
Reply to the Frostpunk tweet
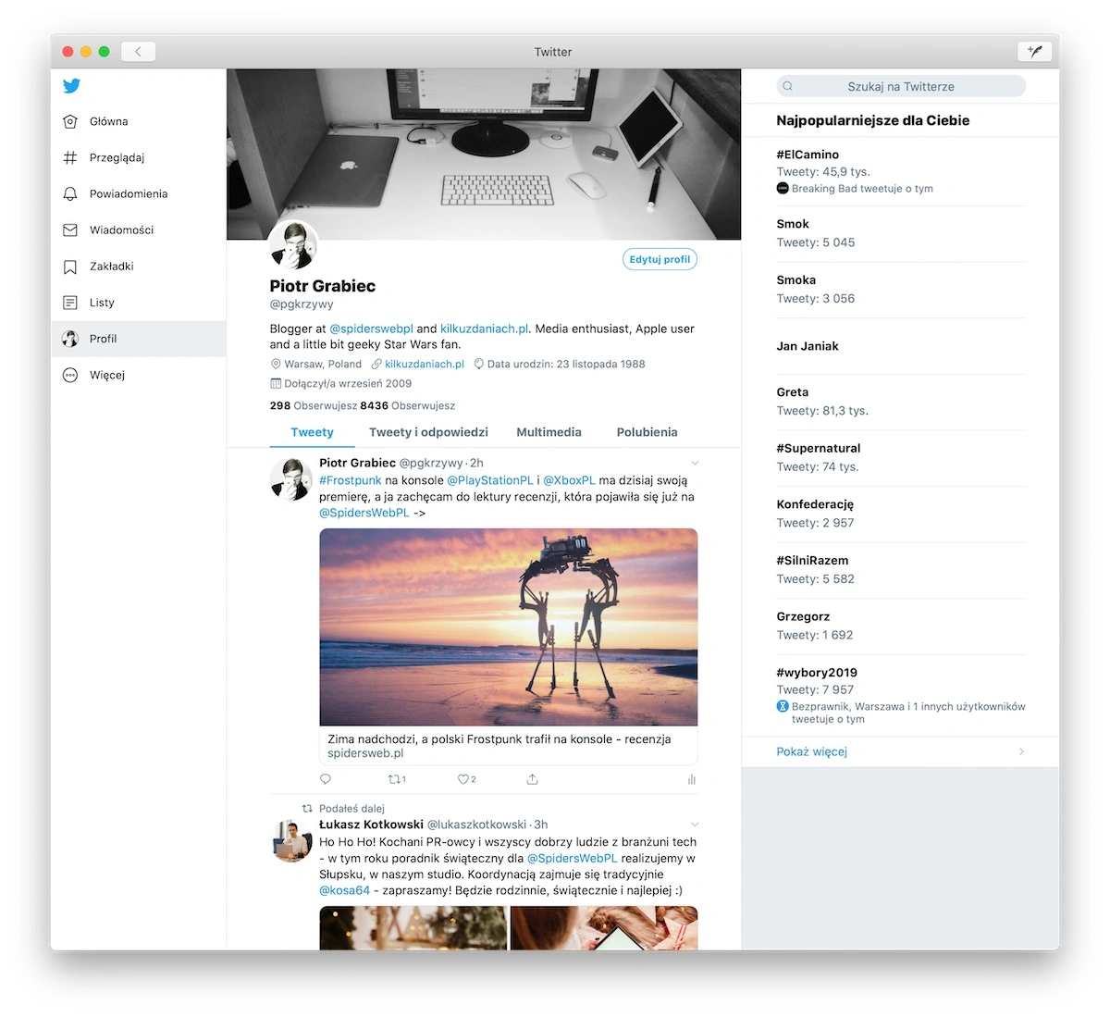[326, 779]
